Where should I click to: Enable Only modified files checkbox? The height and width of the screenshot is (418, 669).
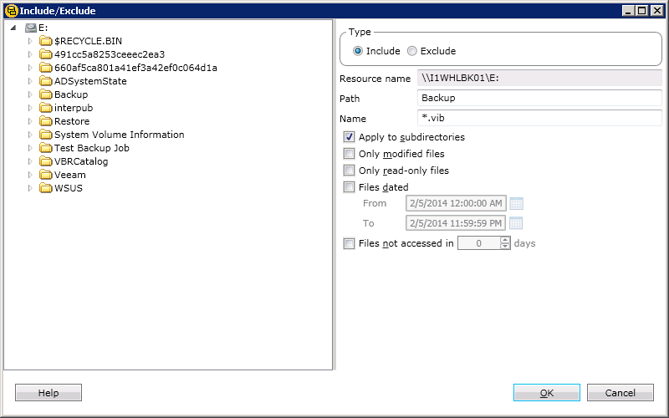pos(349,154)
